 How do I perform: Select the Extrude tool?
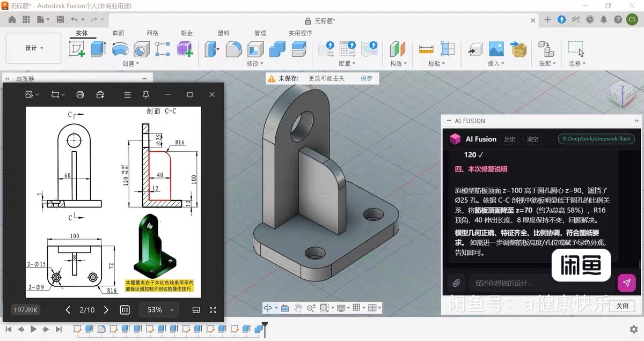pos(98,49)
